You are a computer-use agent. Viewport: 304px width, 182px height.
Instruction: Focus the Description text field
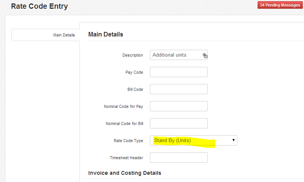179,55
